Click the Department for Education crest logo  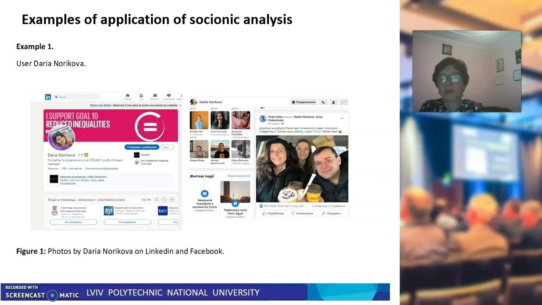point(108,211)
